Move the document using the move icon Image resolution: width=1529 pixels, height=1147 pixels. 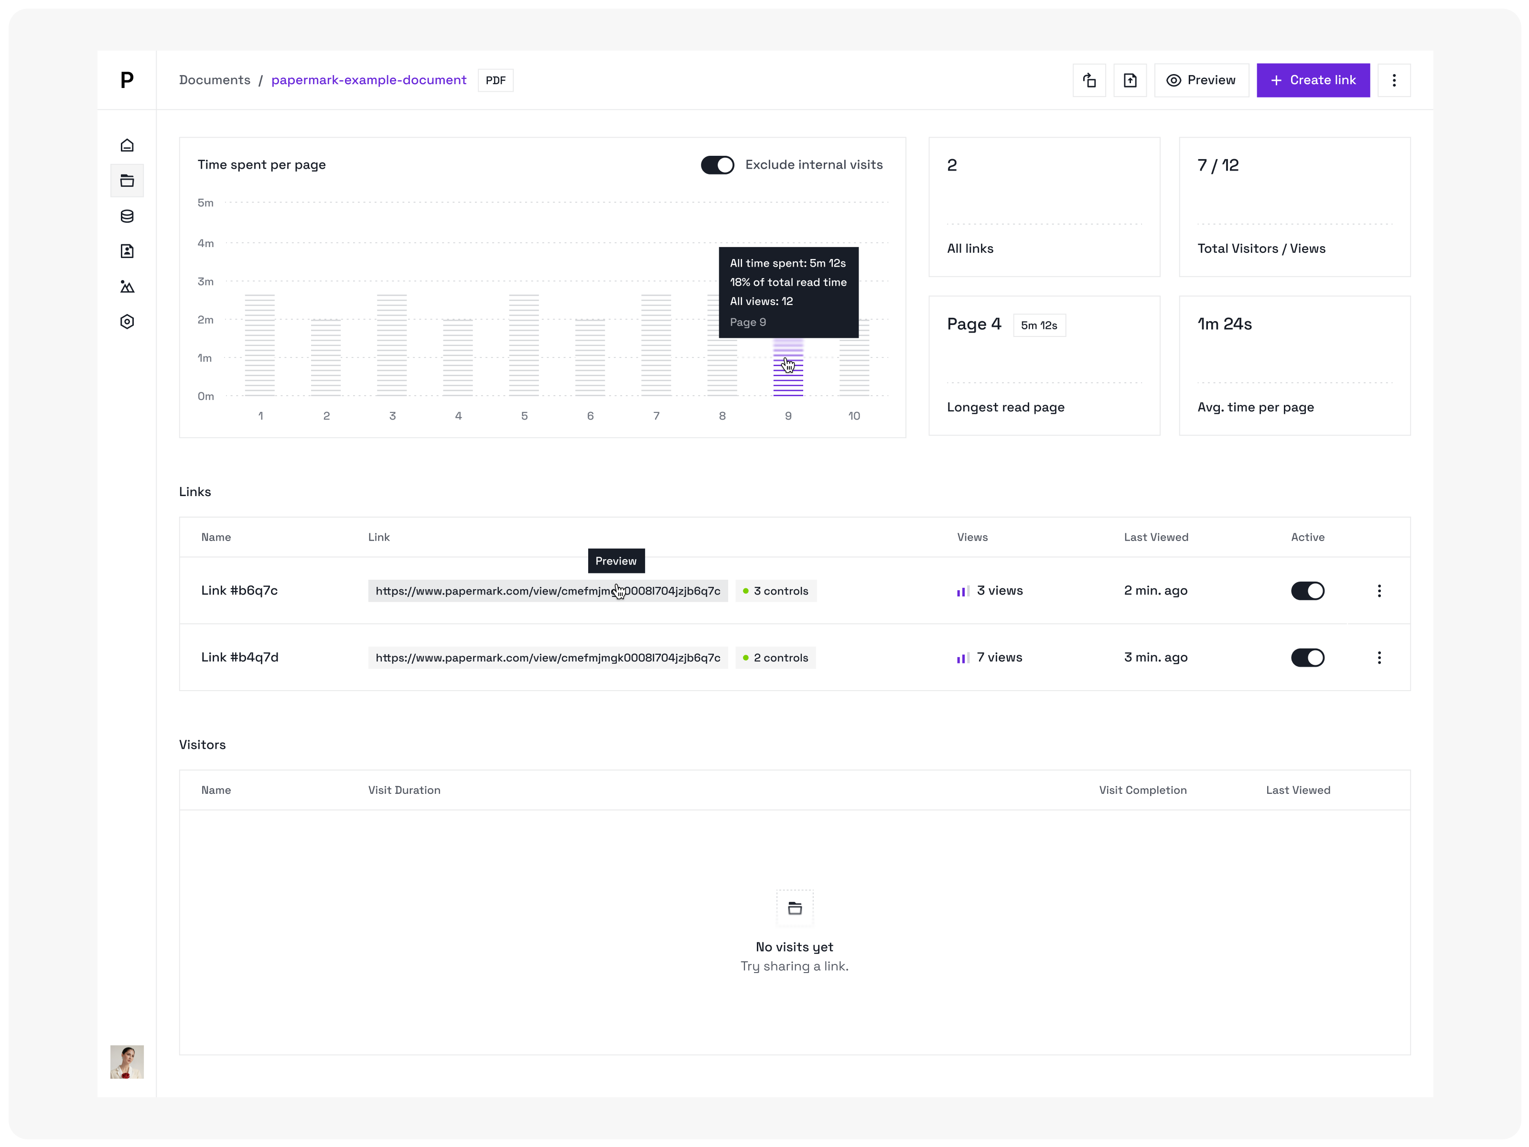click(1089, 80)
